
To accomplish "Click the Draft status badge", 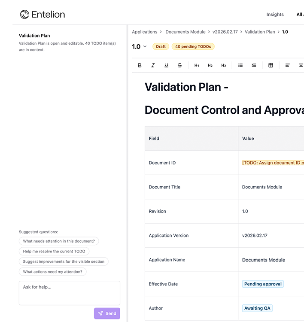I will 161,47.
